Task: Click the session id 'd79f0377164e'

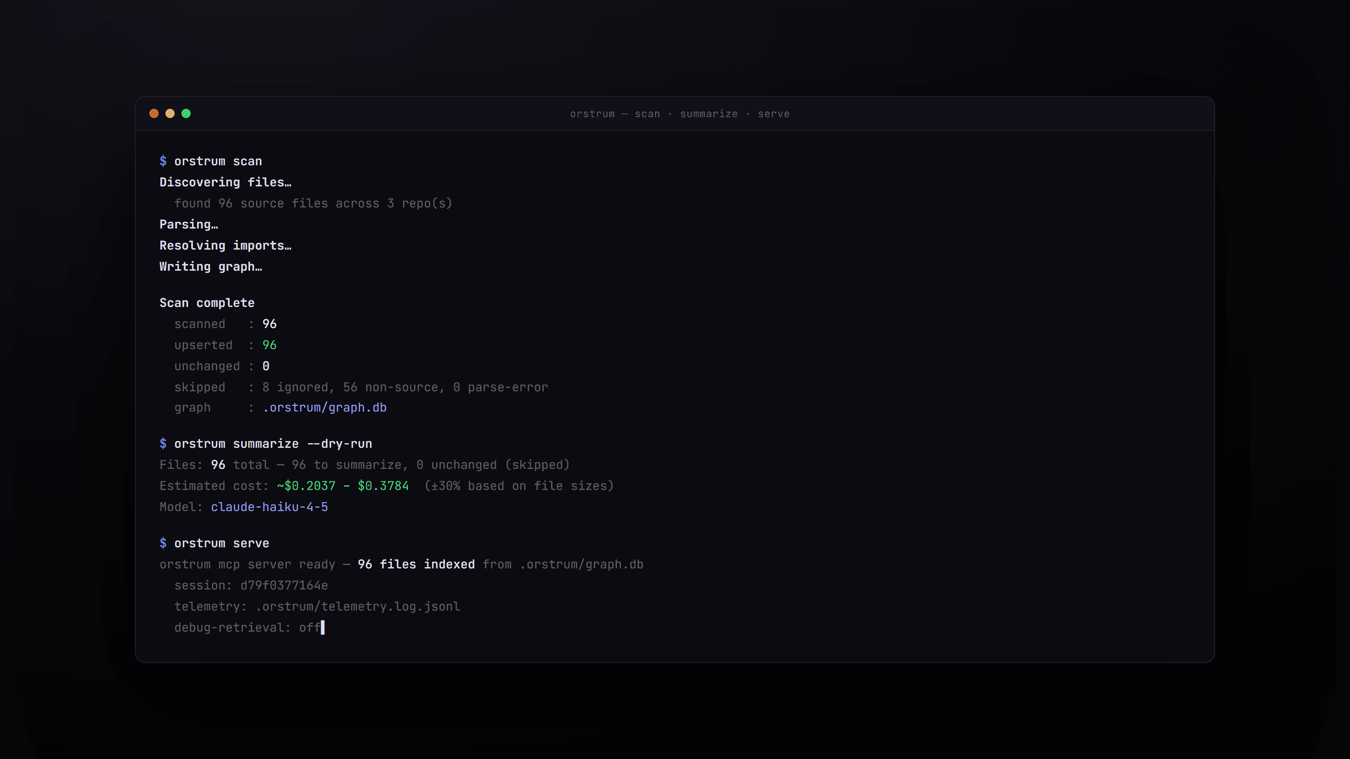Action: [x=284, y=586]
